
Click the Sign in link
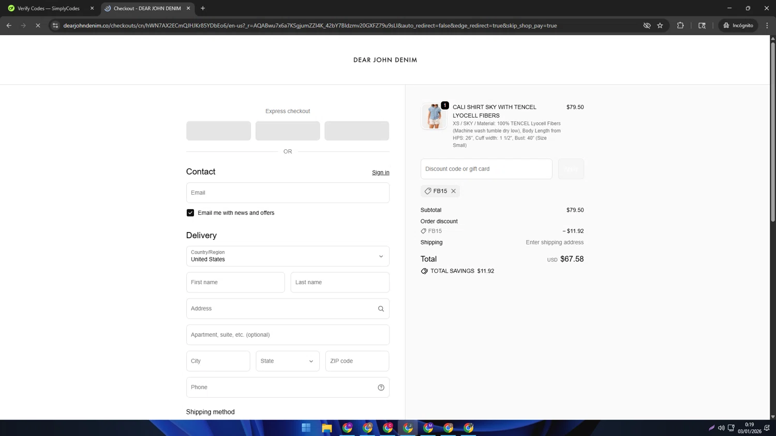[x=381, y=173]
